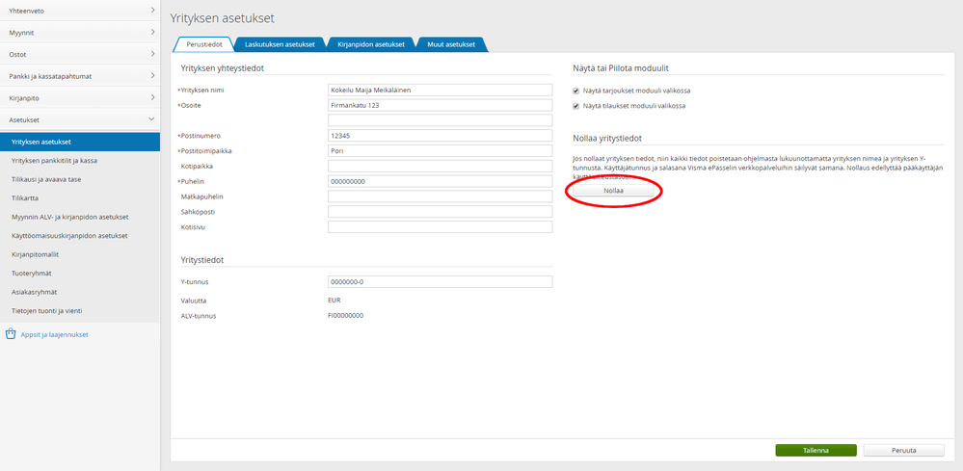Open Appsit ja laajennukset link
Viewport: 963px width, 471px height.
pyautogui.click(x=55, y=335)
